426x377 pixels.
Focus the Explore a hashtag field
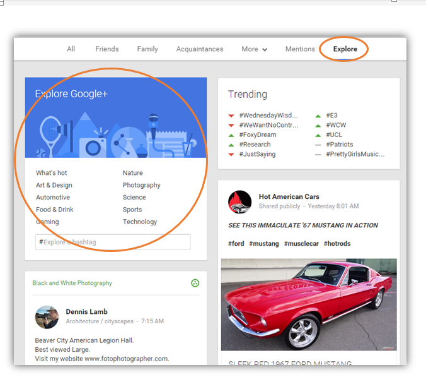coord(113,242)
